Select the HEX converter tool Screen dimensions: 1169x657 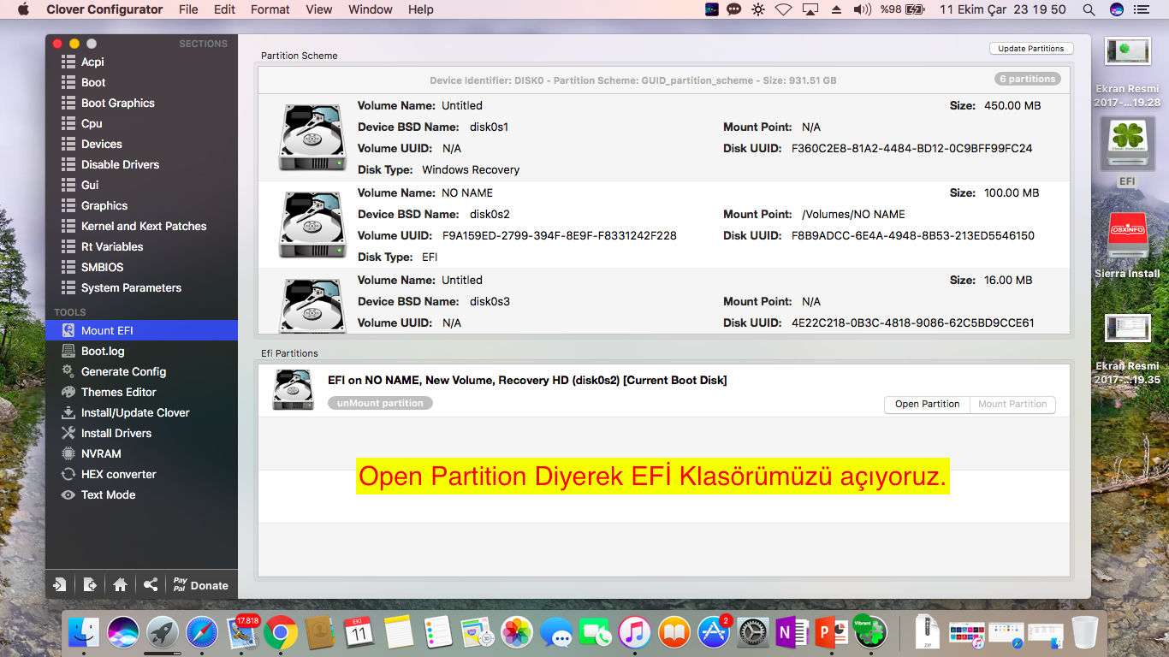(118, 474)
